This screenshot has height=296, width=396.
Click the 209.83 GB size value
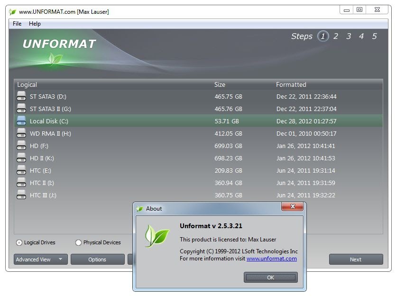click(x=228, y=171)
